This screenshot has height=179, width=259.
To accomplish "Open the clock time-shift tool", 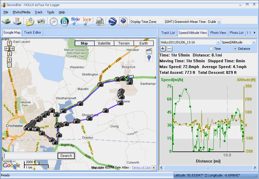I will pos(54,22).
